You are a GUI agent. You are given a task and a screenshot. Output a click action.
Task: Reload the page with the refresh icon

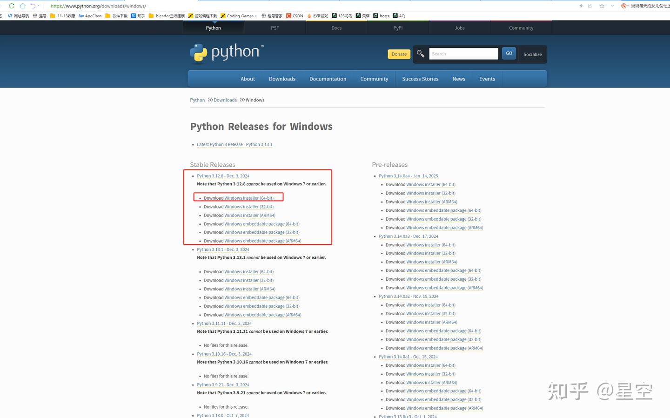(x=11, y=6)
